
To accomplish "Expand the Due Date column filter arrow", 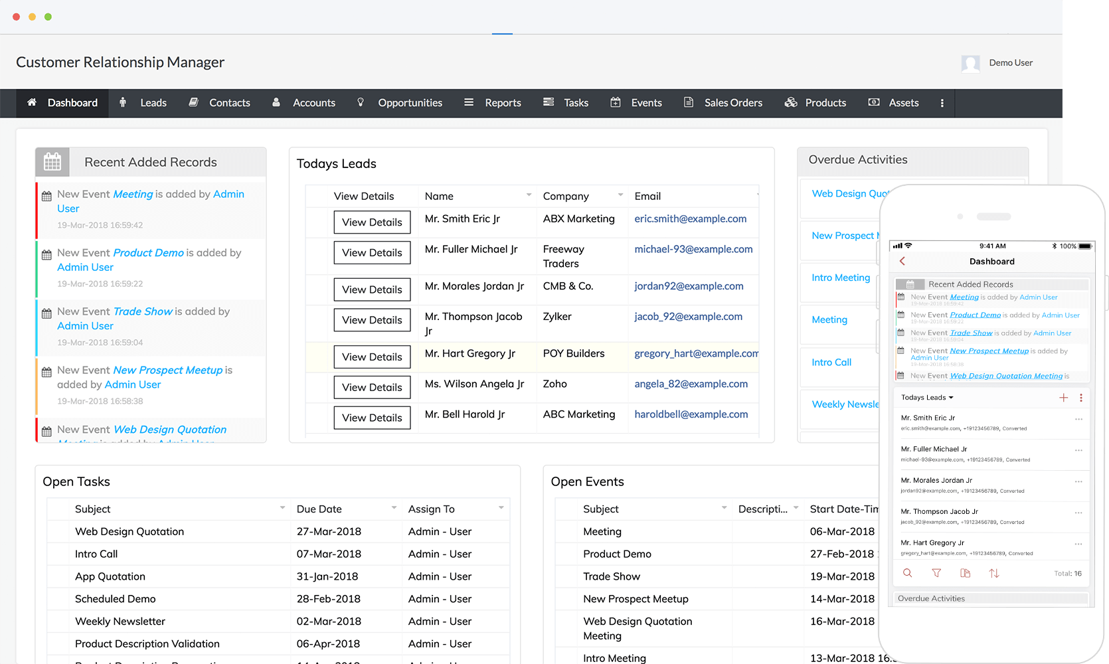I will point(394,508).
